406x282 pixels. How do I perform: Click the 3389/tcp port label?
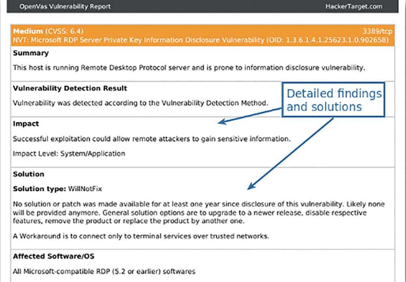coord(377,31)
